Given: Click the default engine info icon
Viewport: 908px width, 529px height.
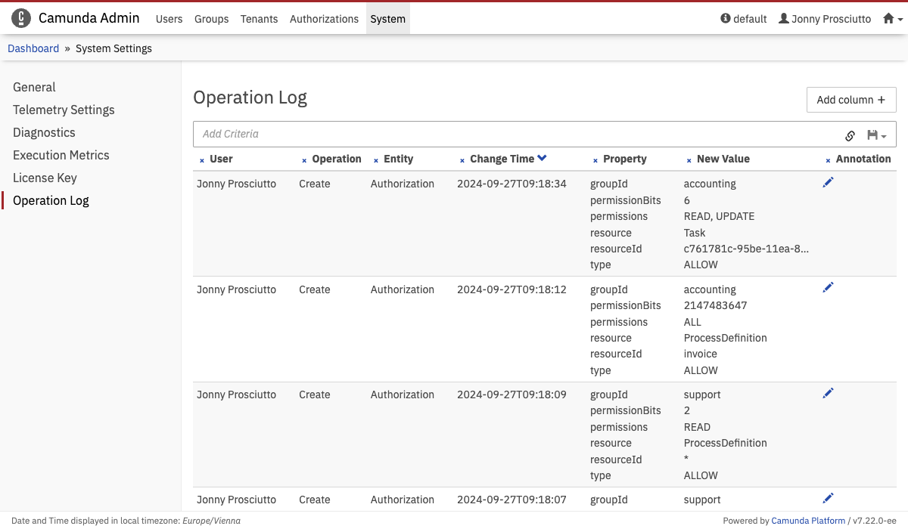Looking at the screenshot, I should coord(726,18).
